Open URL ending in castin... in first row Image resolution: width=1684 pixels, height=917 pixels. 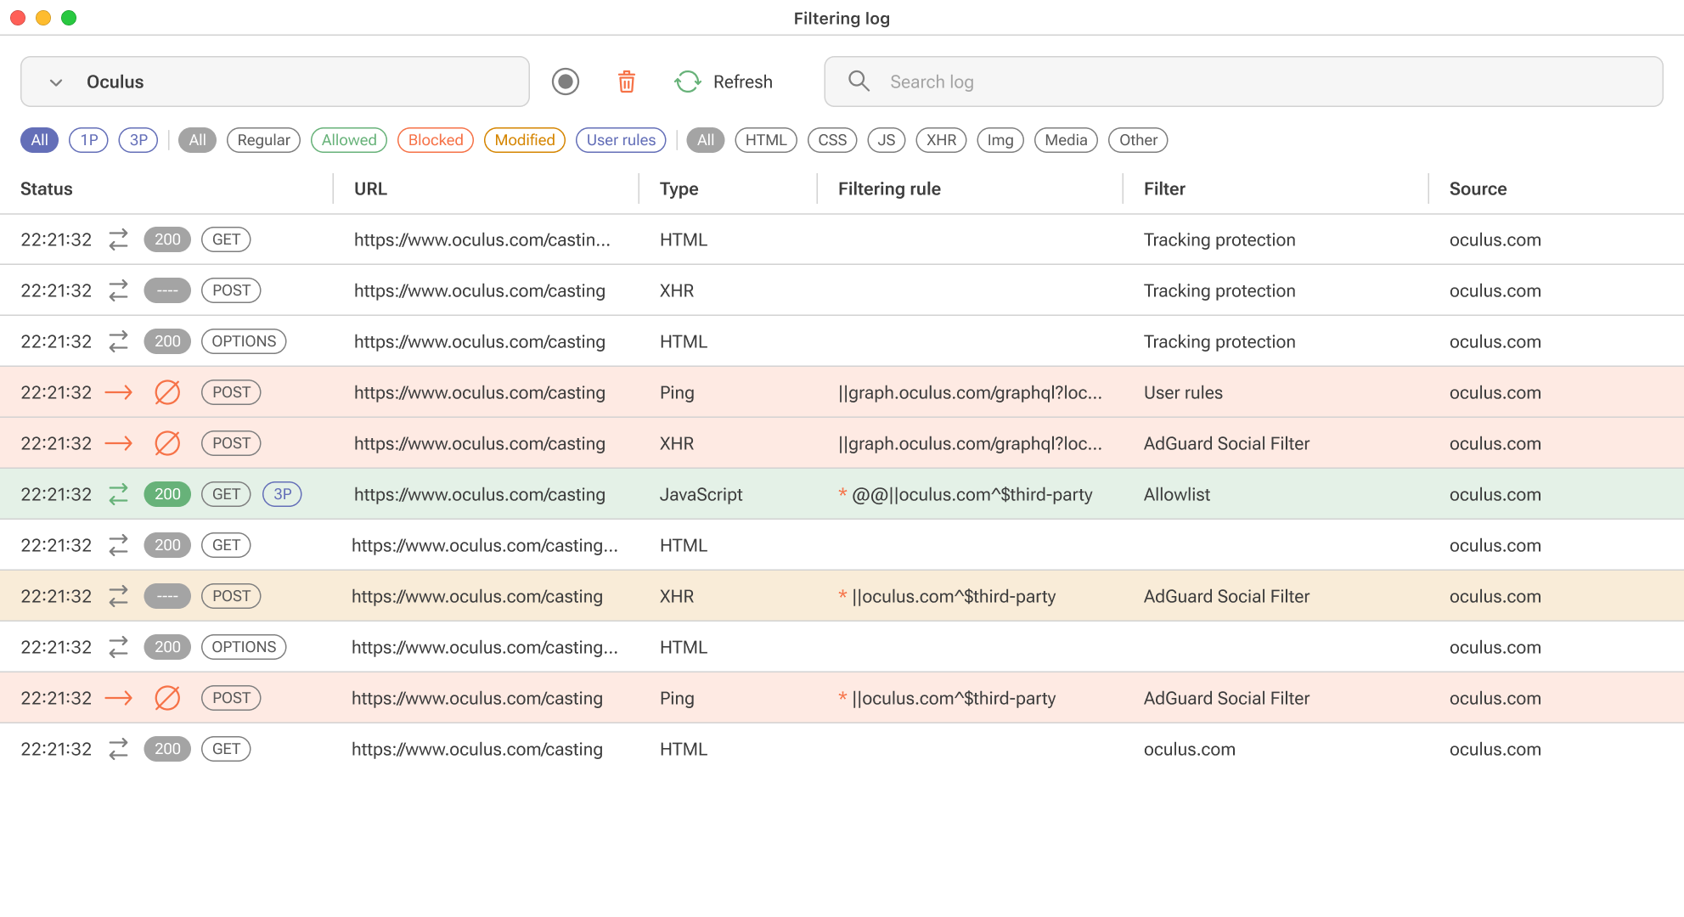coord(482,239)
